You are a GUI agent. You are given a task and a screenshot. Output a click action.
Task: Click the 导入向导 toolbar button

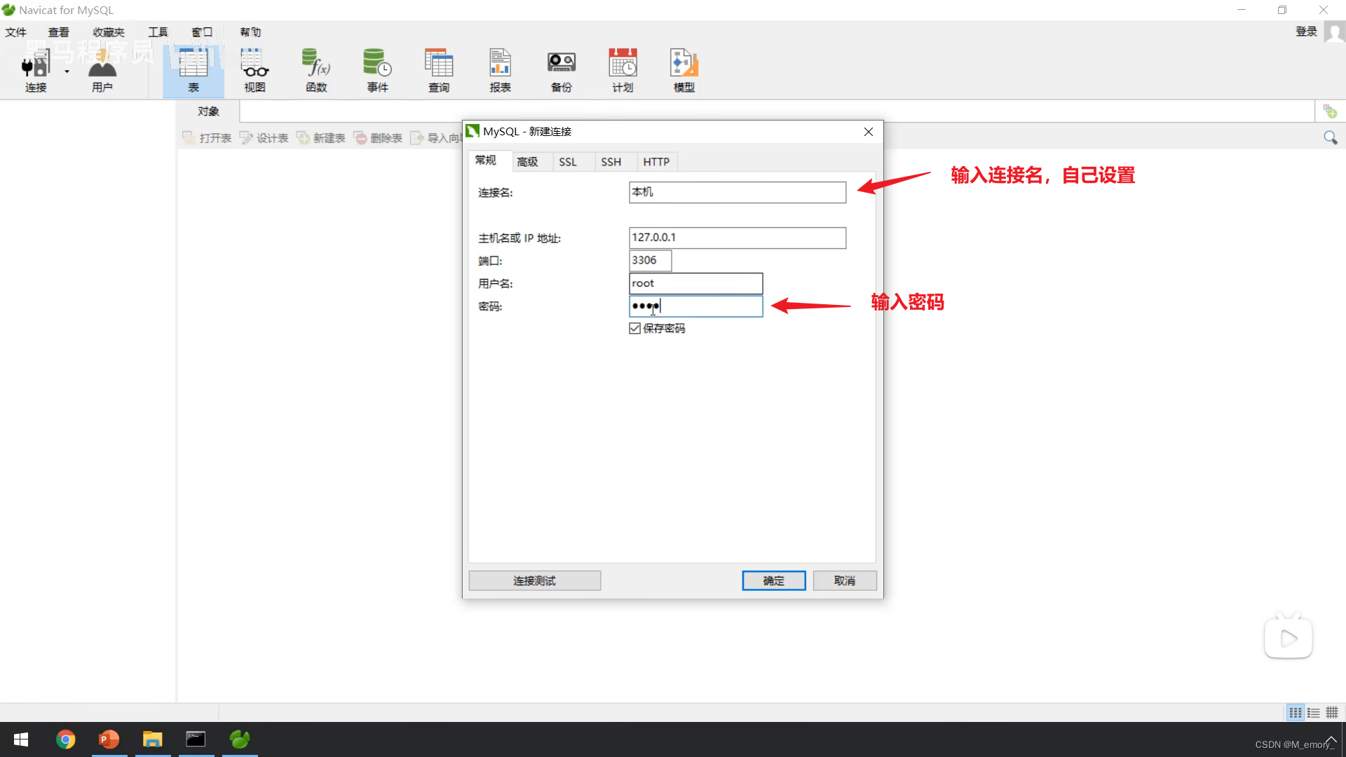(x=436, y=138)
